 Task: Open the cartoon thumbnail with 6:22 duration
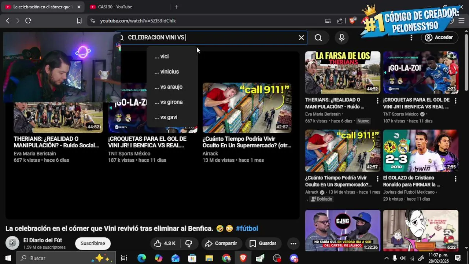point(421,231)
